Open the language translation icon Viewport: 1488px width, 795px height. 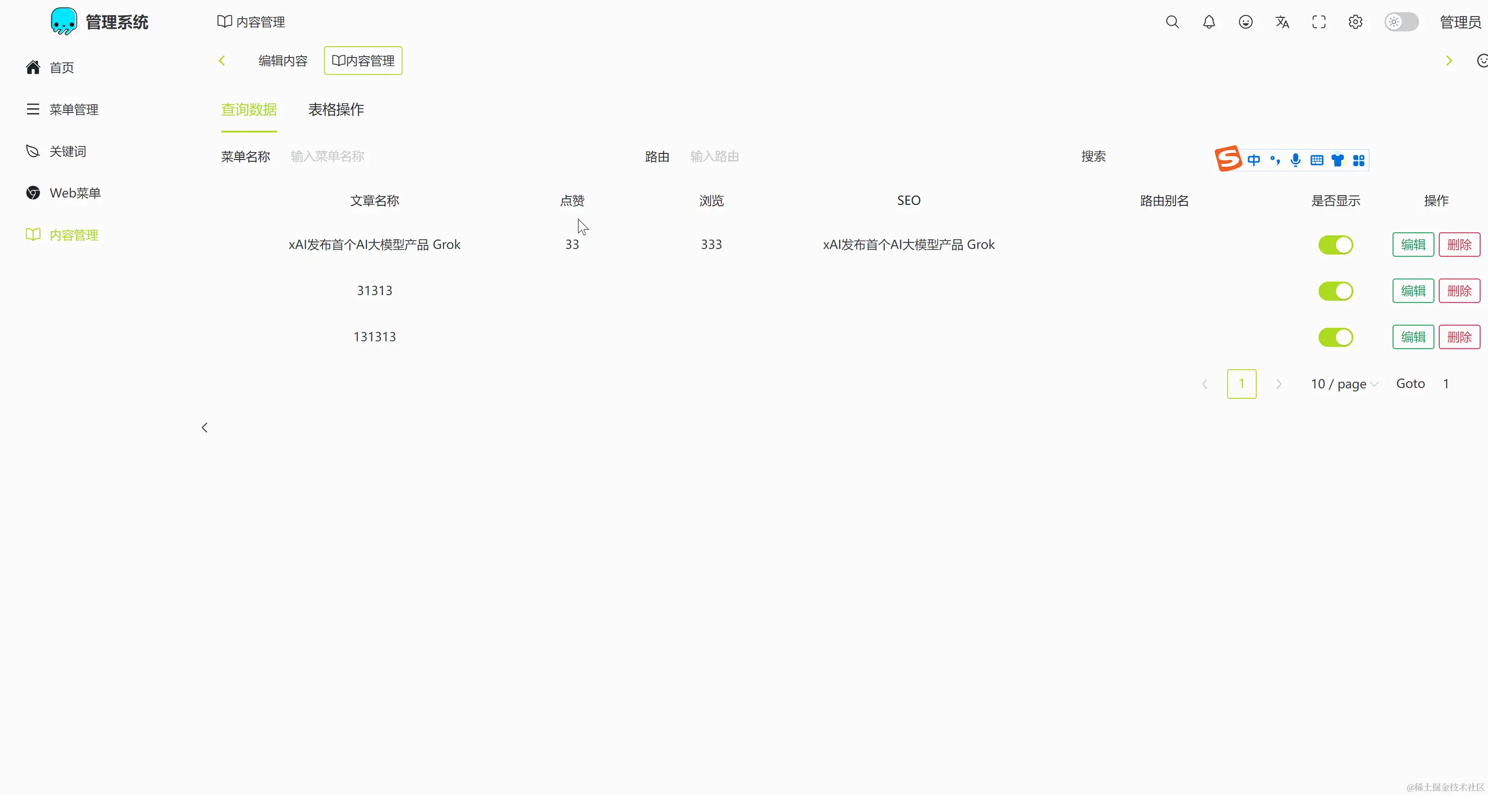[x=1282, y=21]
